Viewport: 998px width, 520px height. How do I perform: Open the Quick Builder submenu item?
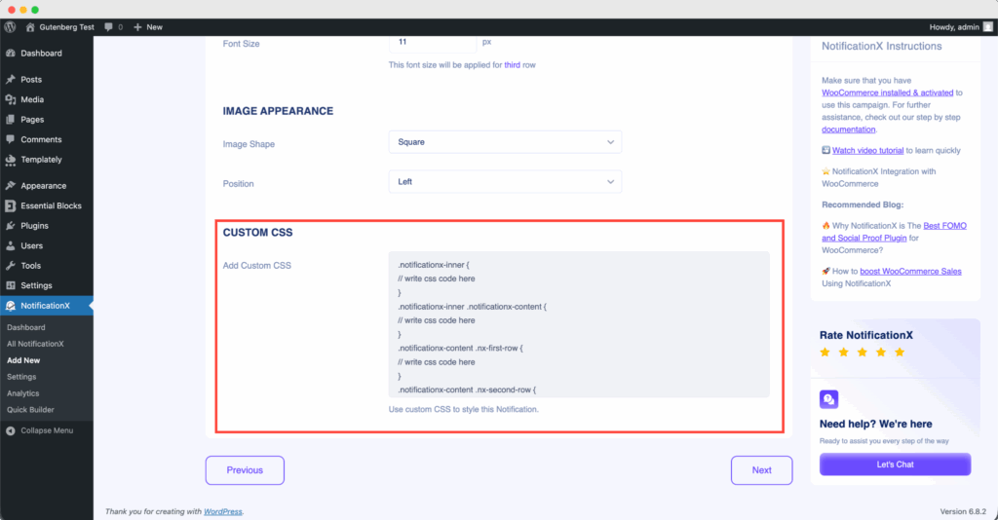(30, 410)
